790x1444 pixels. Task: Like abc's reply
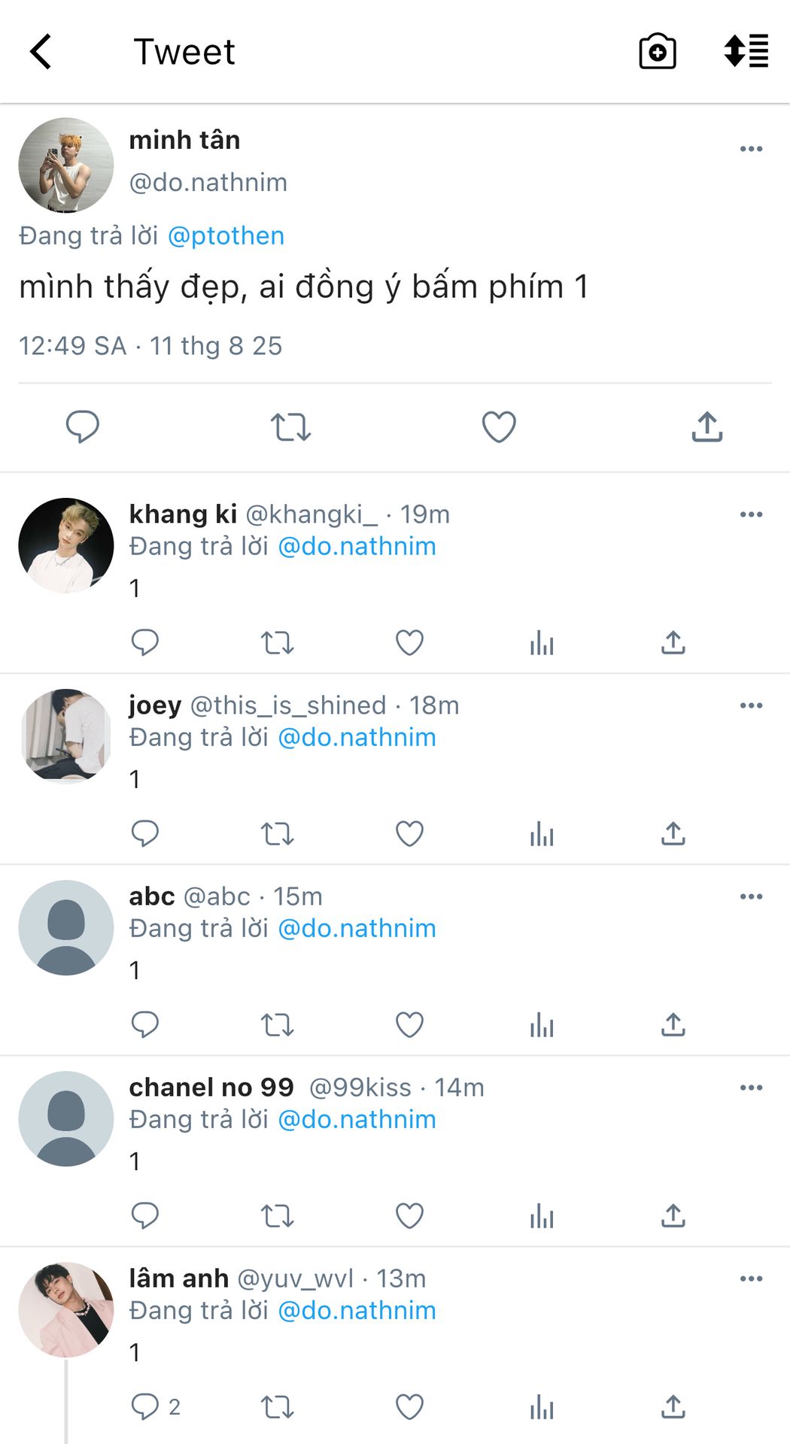tap(409, 1025)
